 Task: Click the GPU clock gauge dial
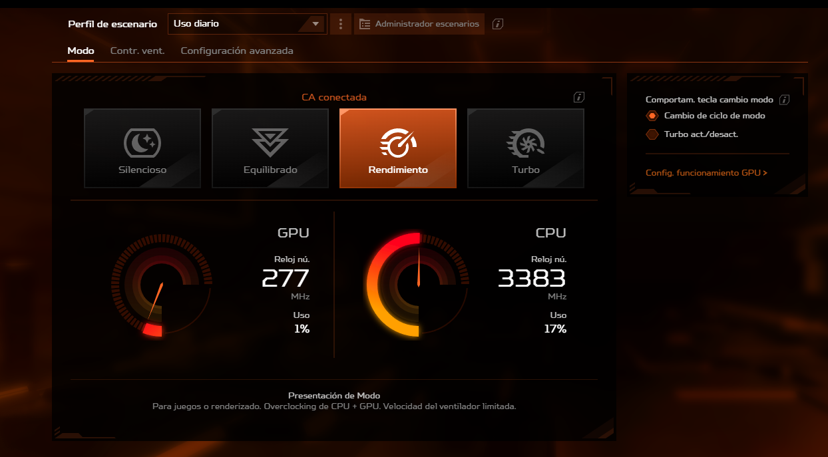162,285
